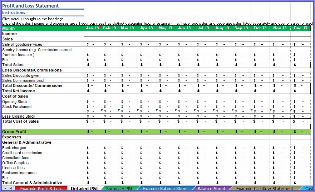Select the Detailed P&L sheet tab
The width and height of the screenshot is (315, 192).
coord(85,189)
